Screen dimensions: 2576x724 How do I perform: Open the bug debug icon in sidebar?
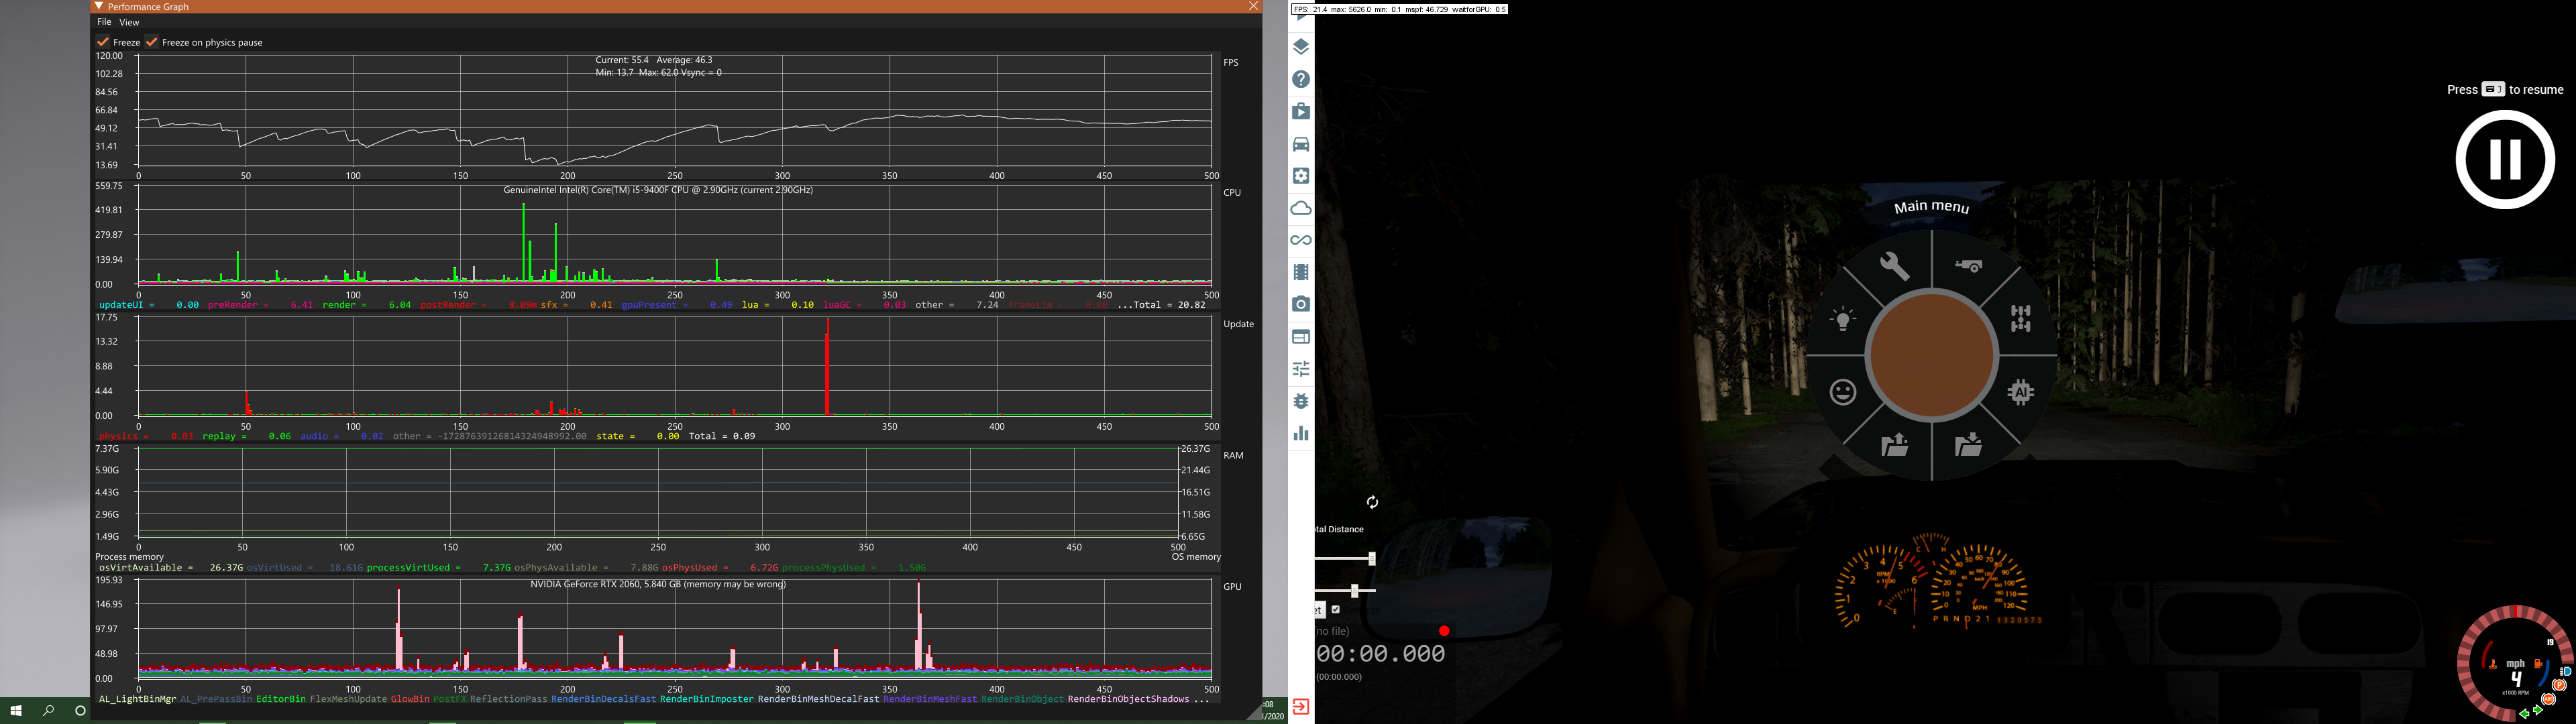tap(1301, 401)
